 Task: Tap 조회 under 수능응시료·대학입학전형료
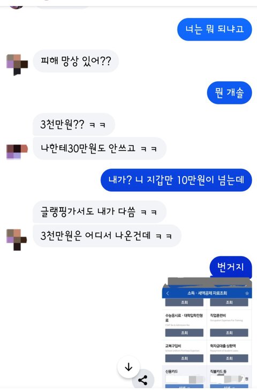[x=184, y=333]
